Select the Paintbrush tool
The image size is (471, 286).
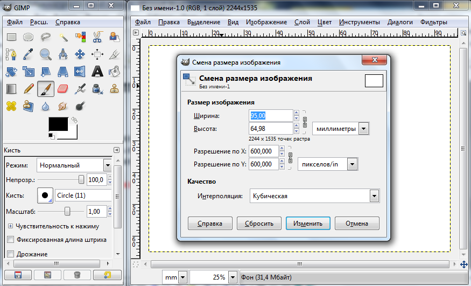(x=46, y=89)
